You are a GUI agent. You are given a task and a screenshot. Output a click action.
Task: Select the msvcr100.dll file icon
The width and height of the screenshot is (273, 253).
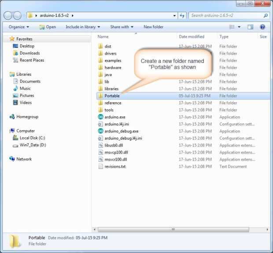tap(101, 159)
